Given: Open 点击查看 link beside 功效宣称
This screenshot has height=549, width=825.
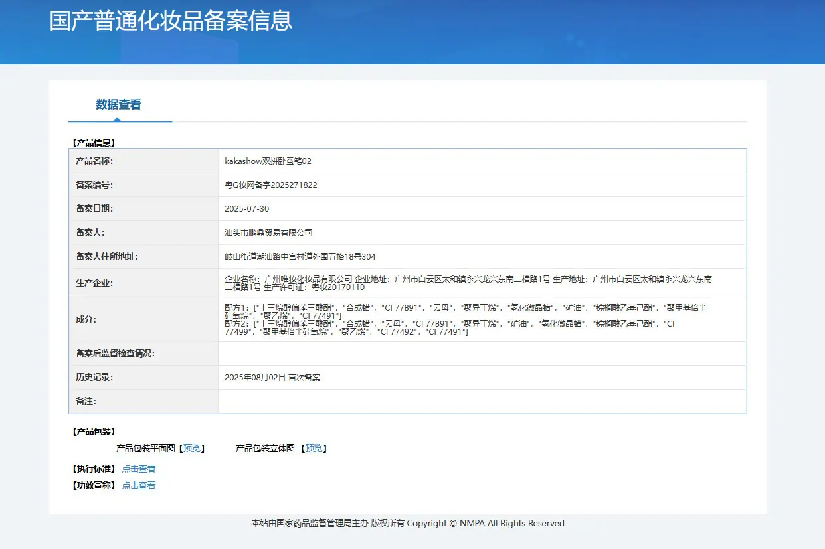Looking at the screenshot, I should 139,485.
